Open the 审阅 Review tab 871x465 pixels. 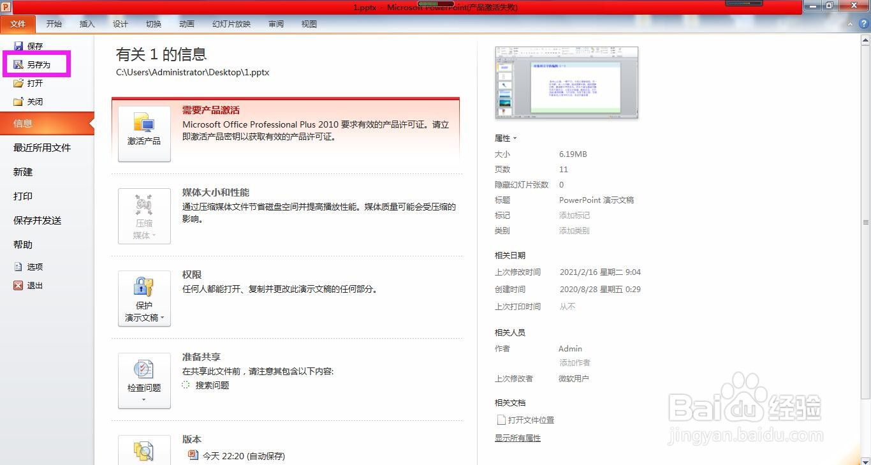click(276, 24)
